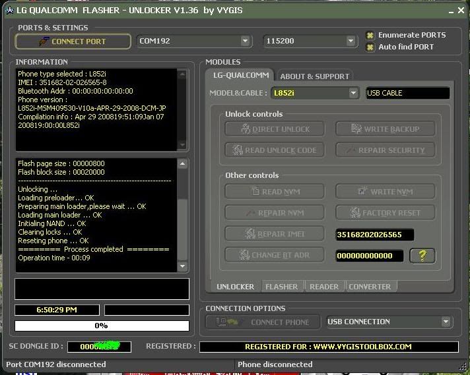Click the 'Port COM192 disconnected' status text
Viewport: 470px width, 375px height.
coord(56,364)
